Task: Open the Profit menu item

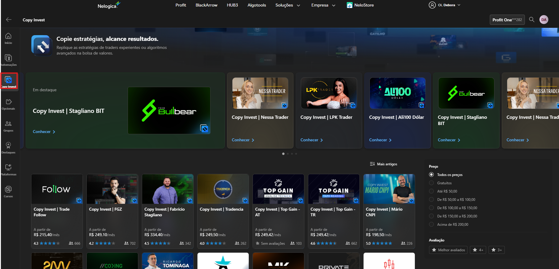Action: pyautogui.click(x=181, y=5)
